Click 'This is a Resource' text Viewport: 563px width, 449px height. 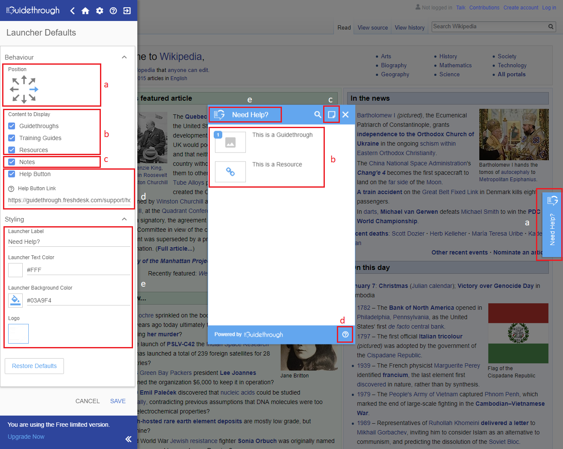point(277,165)
